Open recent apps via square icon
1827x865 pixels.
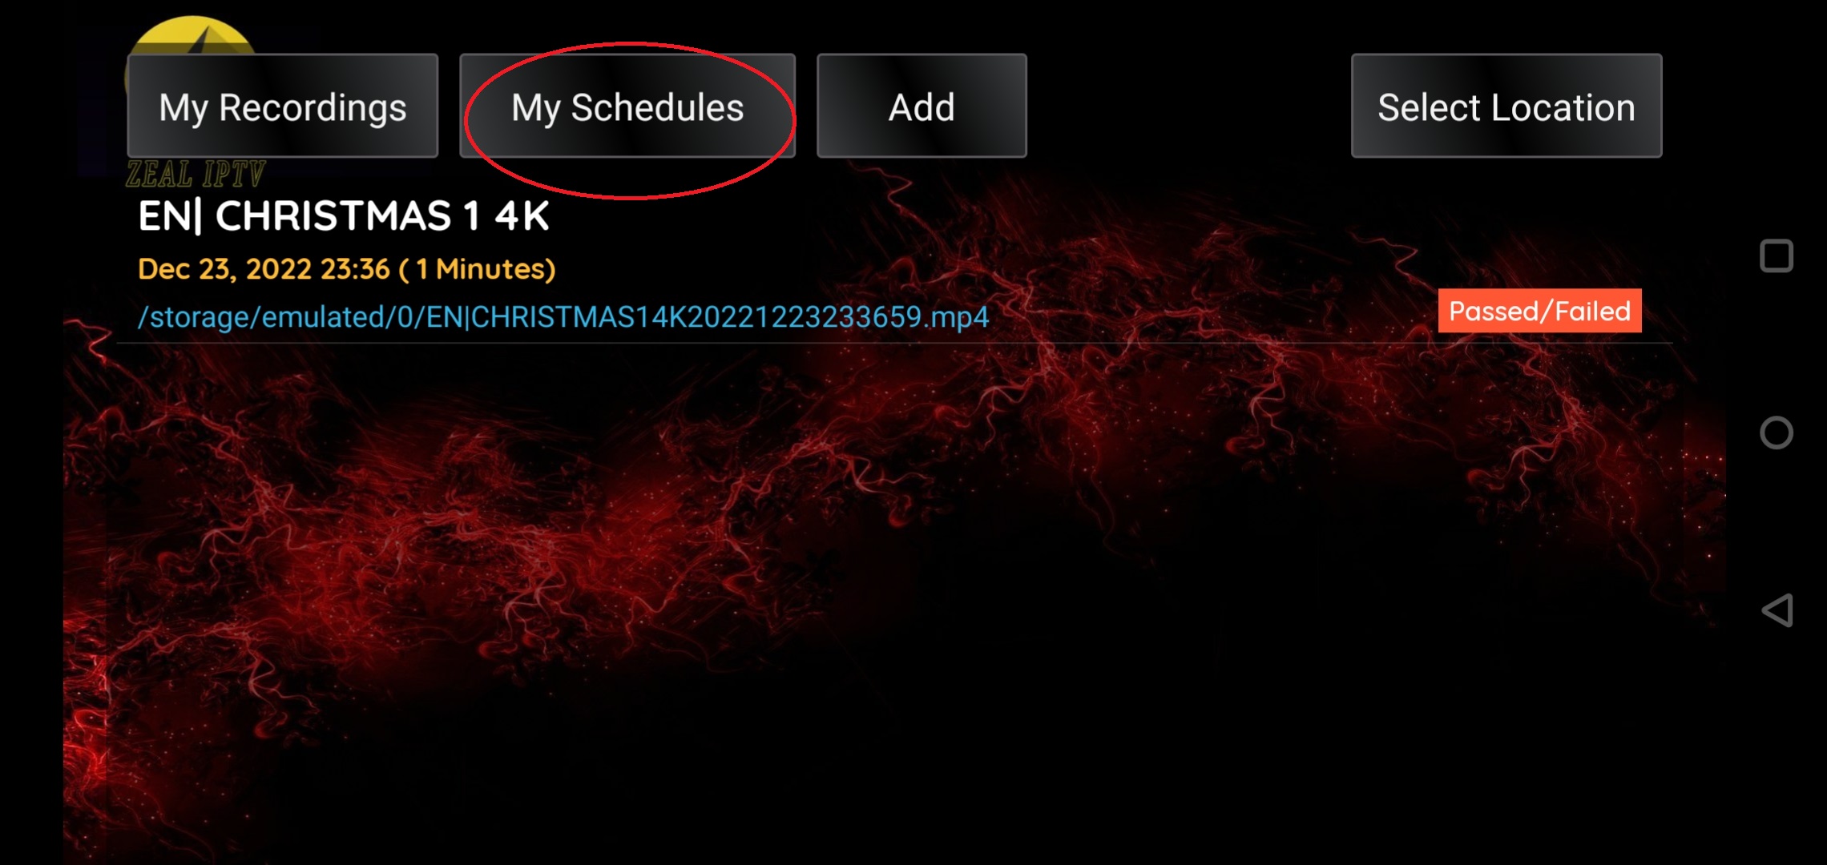click(x=1777, y=256)
